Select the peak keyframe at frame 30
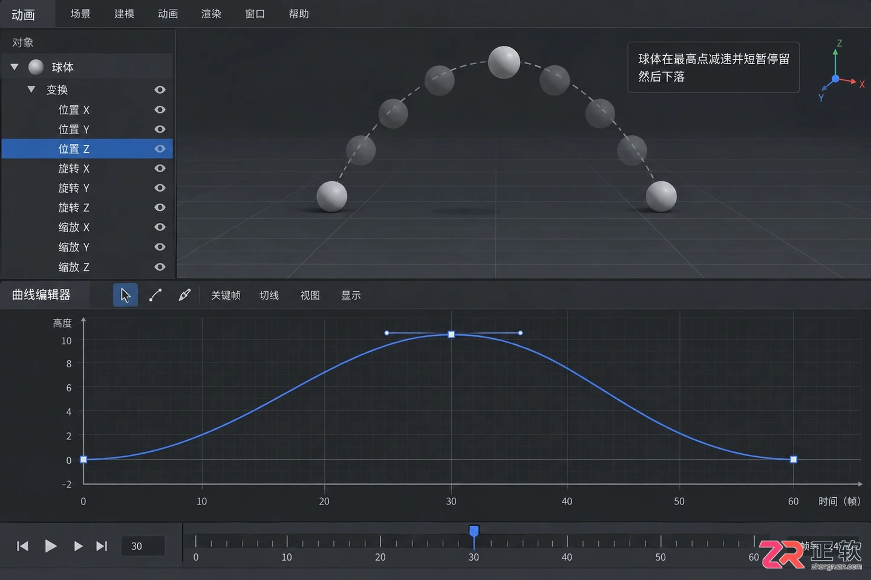Screen dimensions: 871x580 [451, 334]
